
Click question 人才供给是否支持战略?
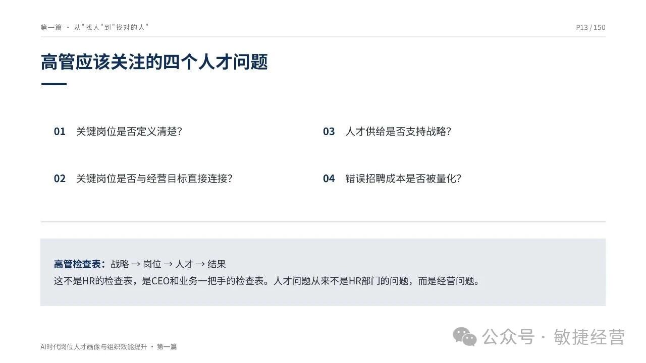(x=398, y=132)
